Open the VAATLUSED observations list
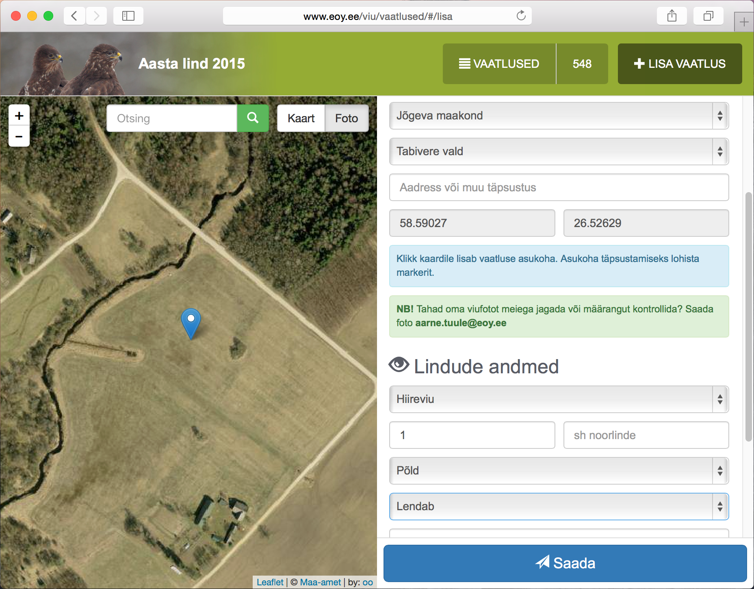 (499, 64)
